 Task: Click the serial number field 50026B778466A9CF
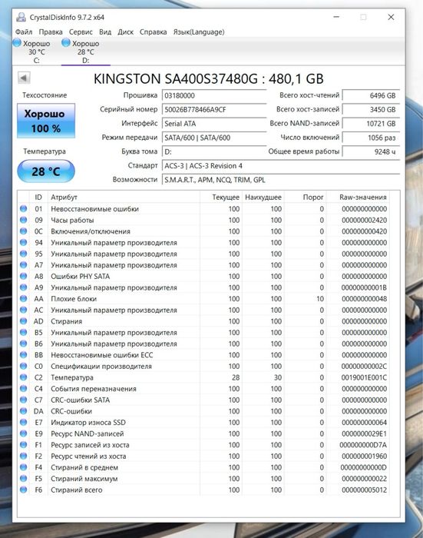214,109
